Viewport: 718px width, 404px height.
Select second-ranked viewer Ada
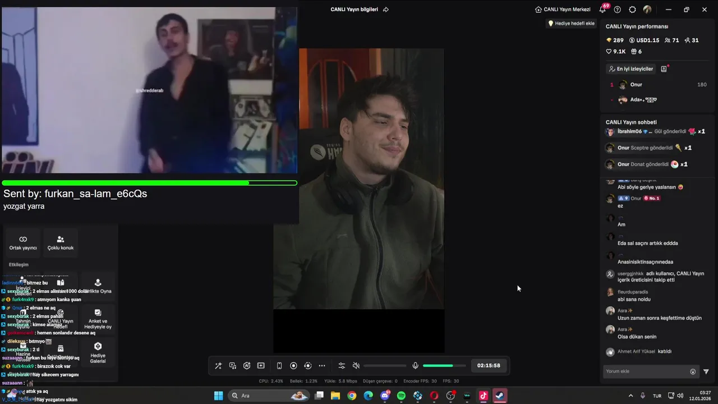click(657, 100)
